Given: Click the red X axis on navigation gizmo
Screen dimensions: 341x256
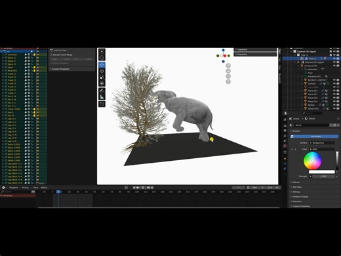Looking at the screenshot, I should click(x=225, y=56).
